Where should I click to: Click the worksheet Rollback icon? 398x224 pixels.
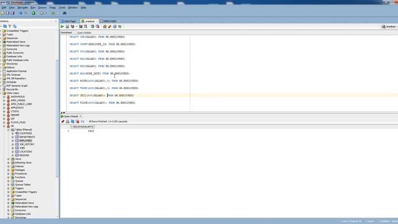coord(98,26)
